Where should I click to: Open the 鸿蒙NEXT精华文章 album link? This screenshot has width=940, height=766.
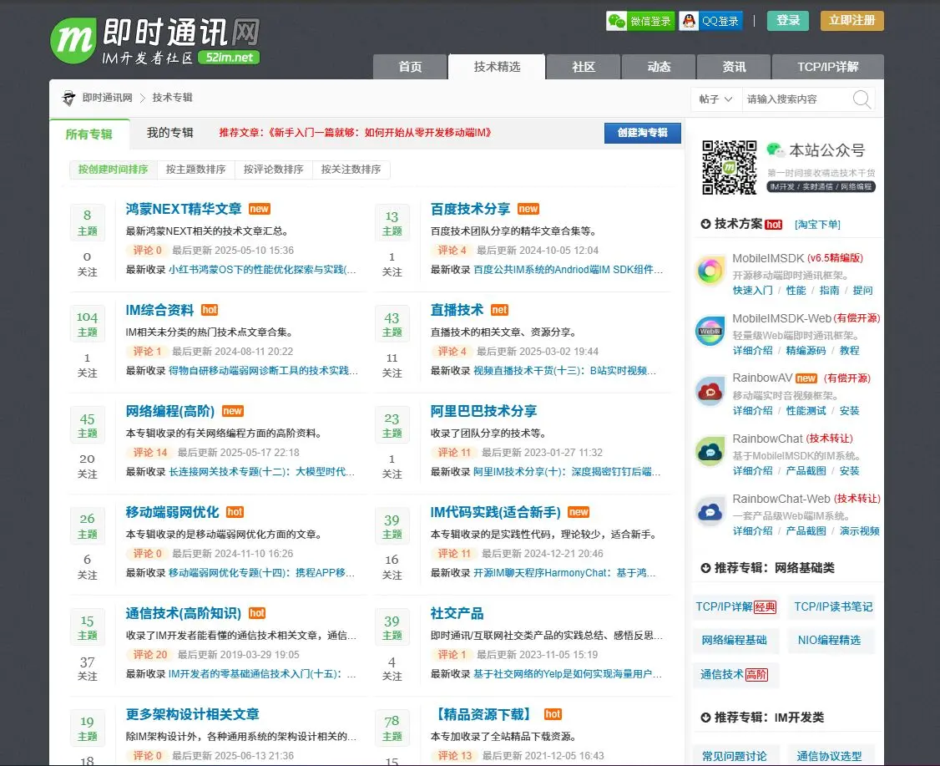184,209
